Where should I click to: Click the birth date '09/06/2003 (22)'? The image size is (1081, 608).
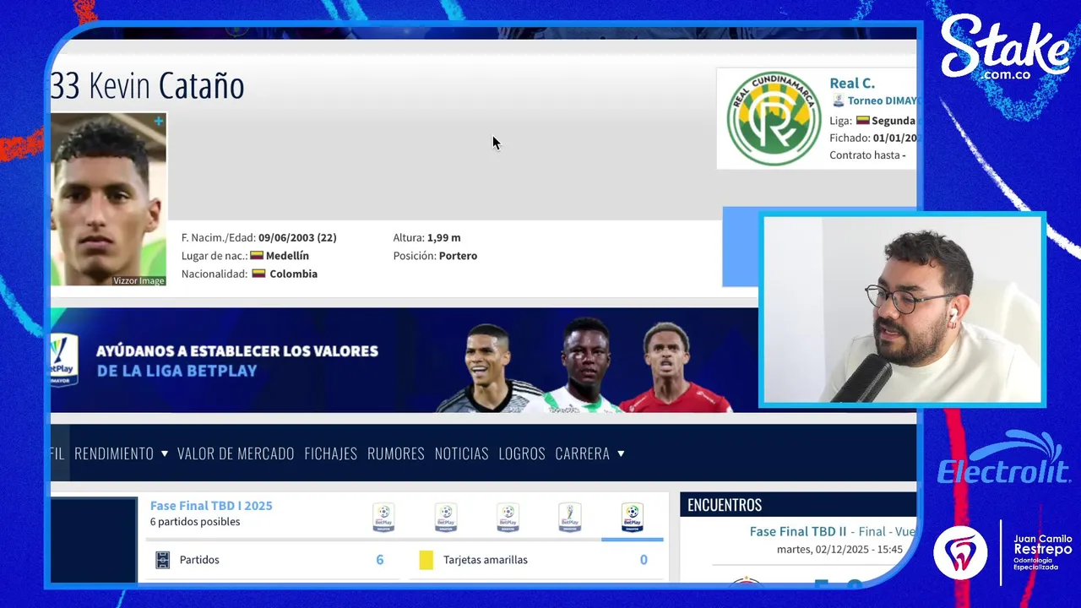[x=297, y=238]
